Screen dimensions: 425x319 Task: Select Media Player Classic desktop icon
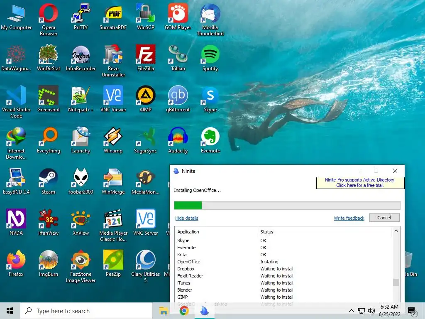(x=113, y=225)
